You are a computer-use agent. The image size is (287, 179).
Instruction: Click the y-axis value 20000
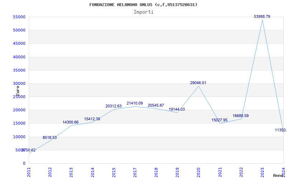(19, 110)
